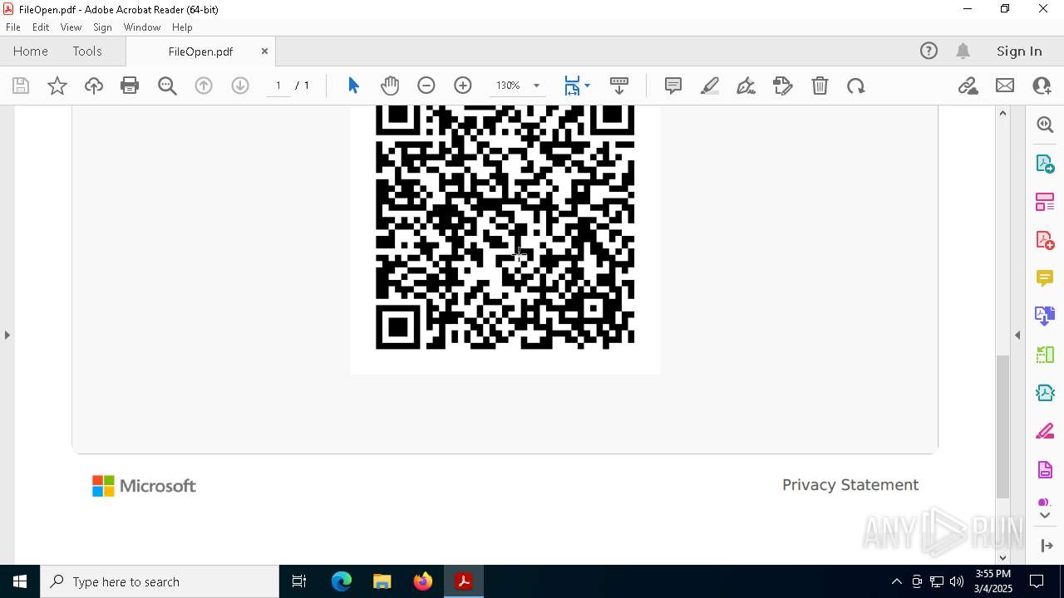1064x598 pixels.
Task: Upload the file to cloud storage
Action: [x=94, y=86]
